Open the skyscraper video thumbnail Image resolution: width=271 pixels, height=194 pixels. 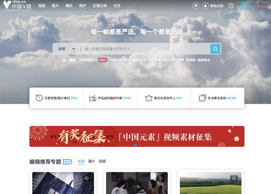[63, 183]
